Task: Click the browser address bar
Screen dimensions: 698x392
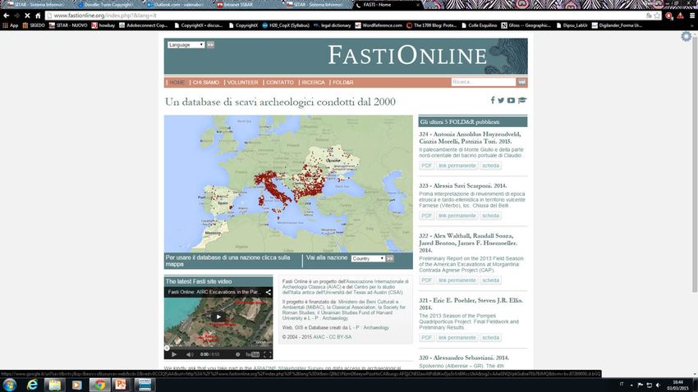Action: (x=347, y=16)
